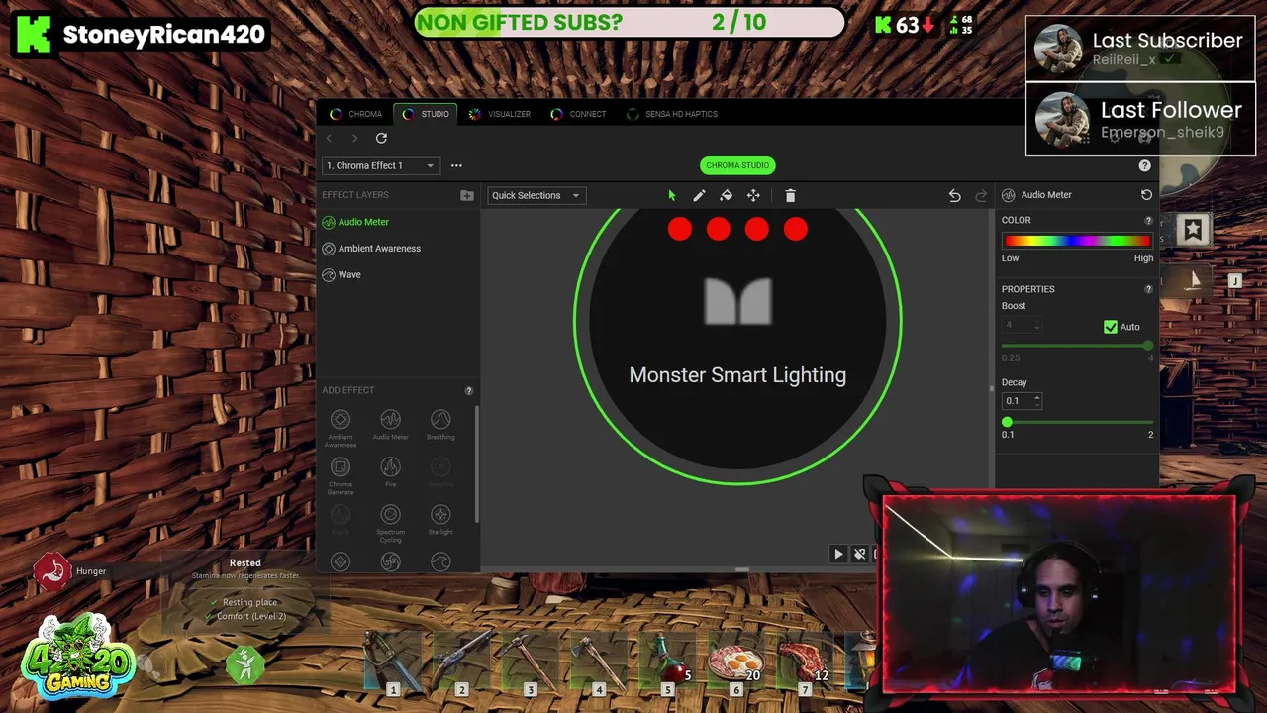The width and height of the screenshot is (1267, 713).
Task: Select the Pen tool
Action: [699, 195]
